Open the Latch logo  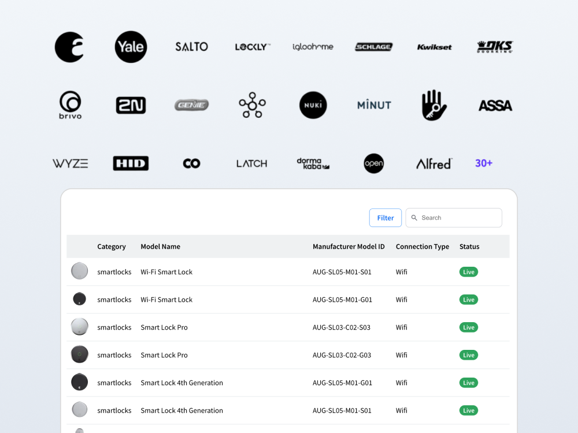click(252, 163)
